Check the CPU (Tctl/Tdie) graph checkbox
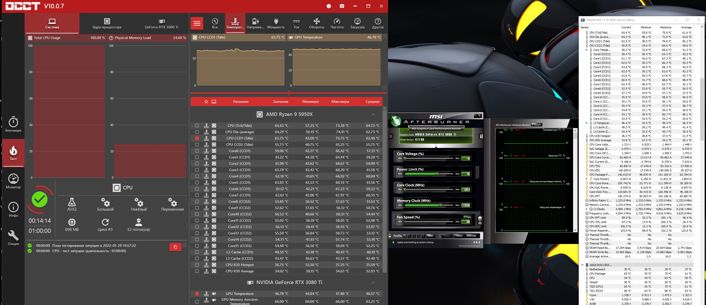 click(197, 126)
